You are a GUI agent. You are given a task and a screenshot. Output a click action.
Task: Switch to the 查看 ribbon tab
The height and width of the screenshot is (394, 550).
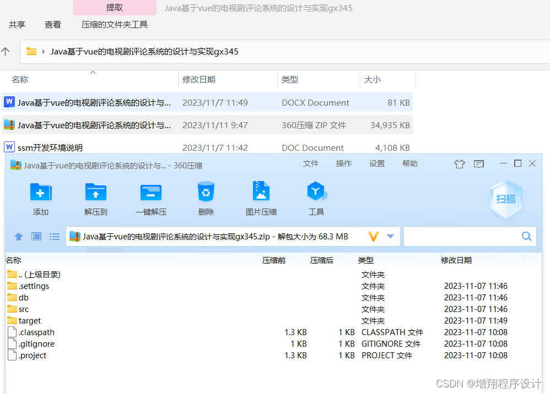pos(52,24)
